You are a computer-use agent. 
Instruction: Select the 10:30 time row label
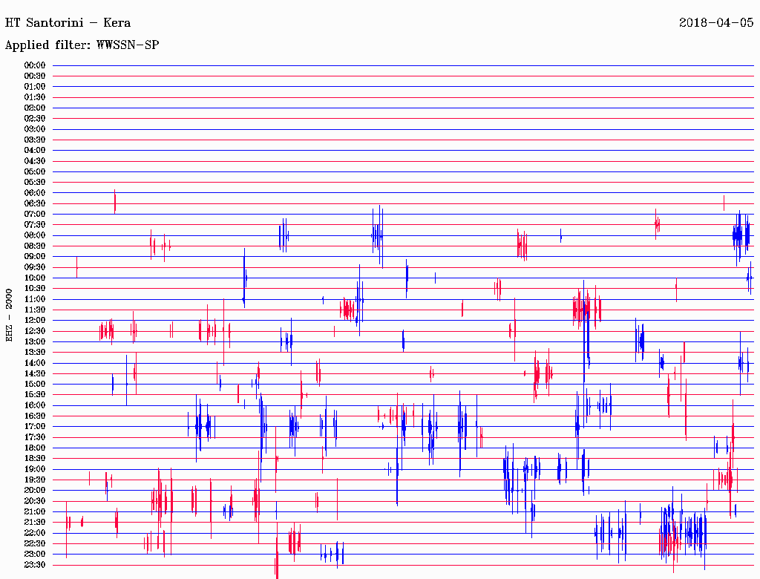coord(35,289)
